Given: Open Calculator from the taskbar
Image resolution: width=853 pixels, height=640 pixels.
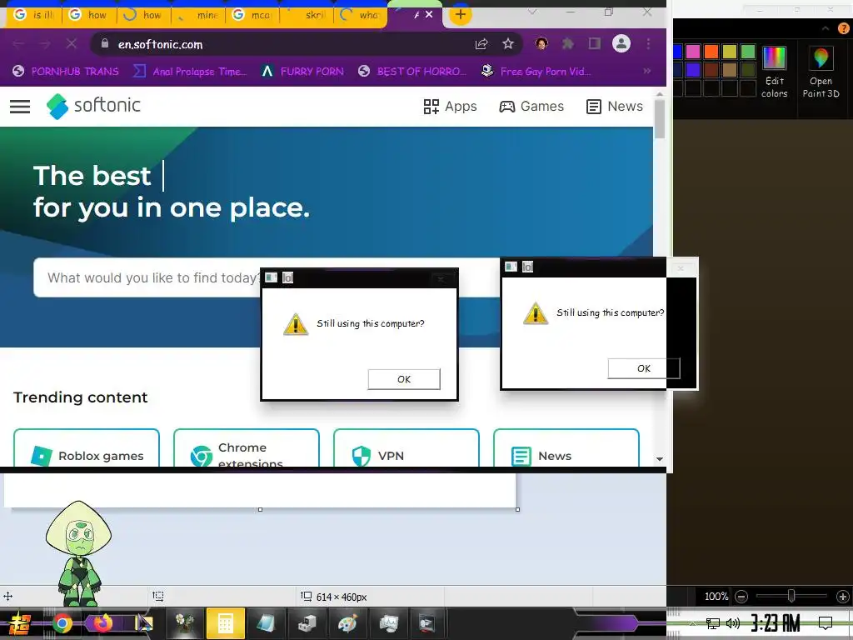Looking at the screenshot, I should [225, 623].
